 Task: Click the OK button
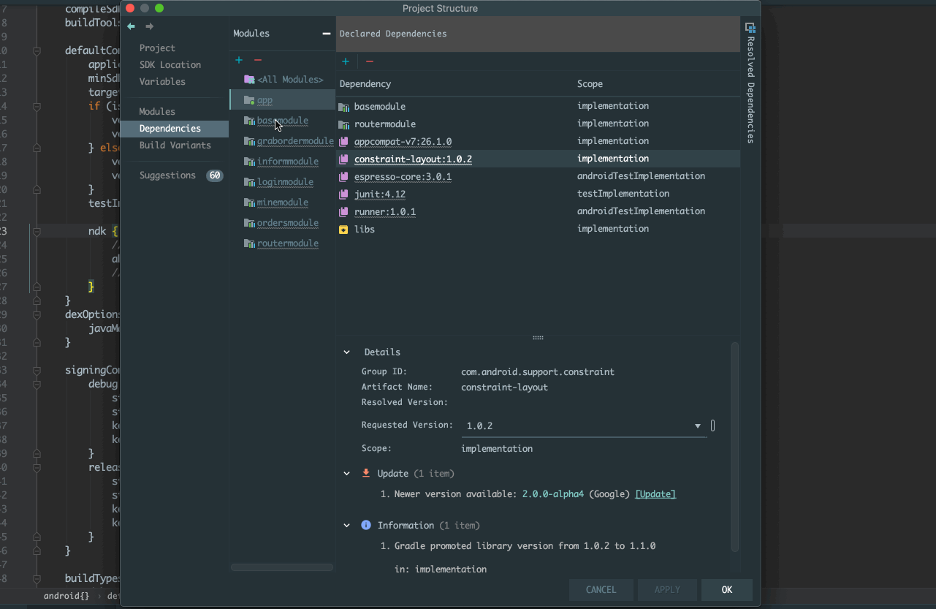pos(726,589)
